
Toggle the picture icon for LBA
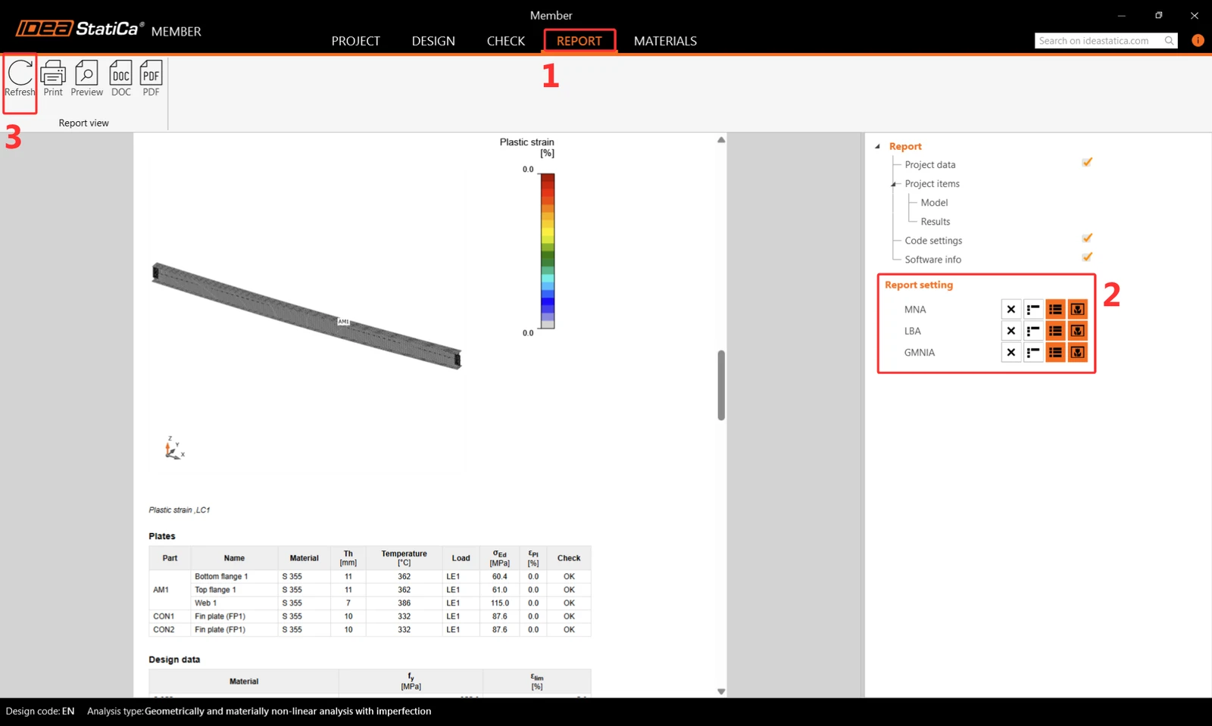1077,331
